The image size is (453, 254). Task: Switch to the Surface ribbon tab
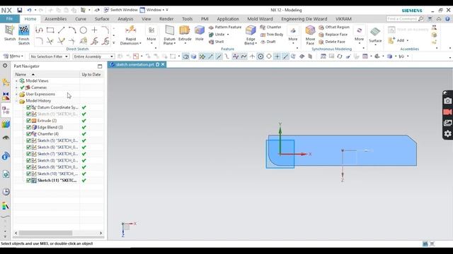tap(102, 19)
